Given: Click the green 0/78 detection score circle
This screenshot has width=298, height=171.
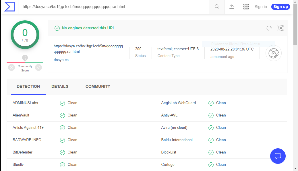Looking at the screenshot, I should pos(25,35).
